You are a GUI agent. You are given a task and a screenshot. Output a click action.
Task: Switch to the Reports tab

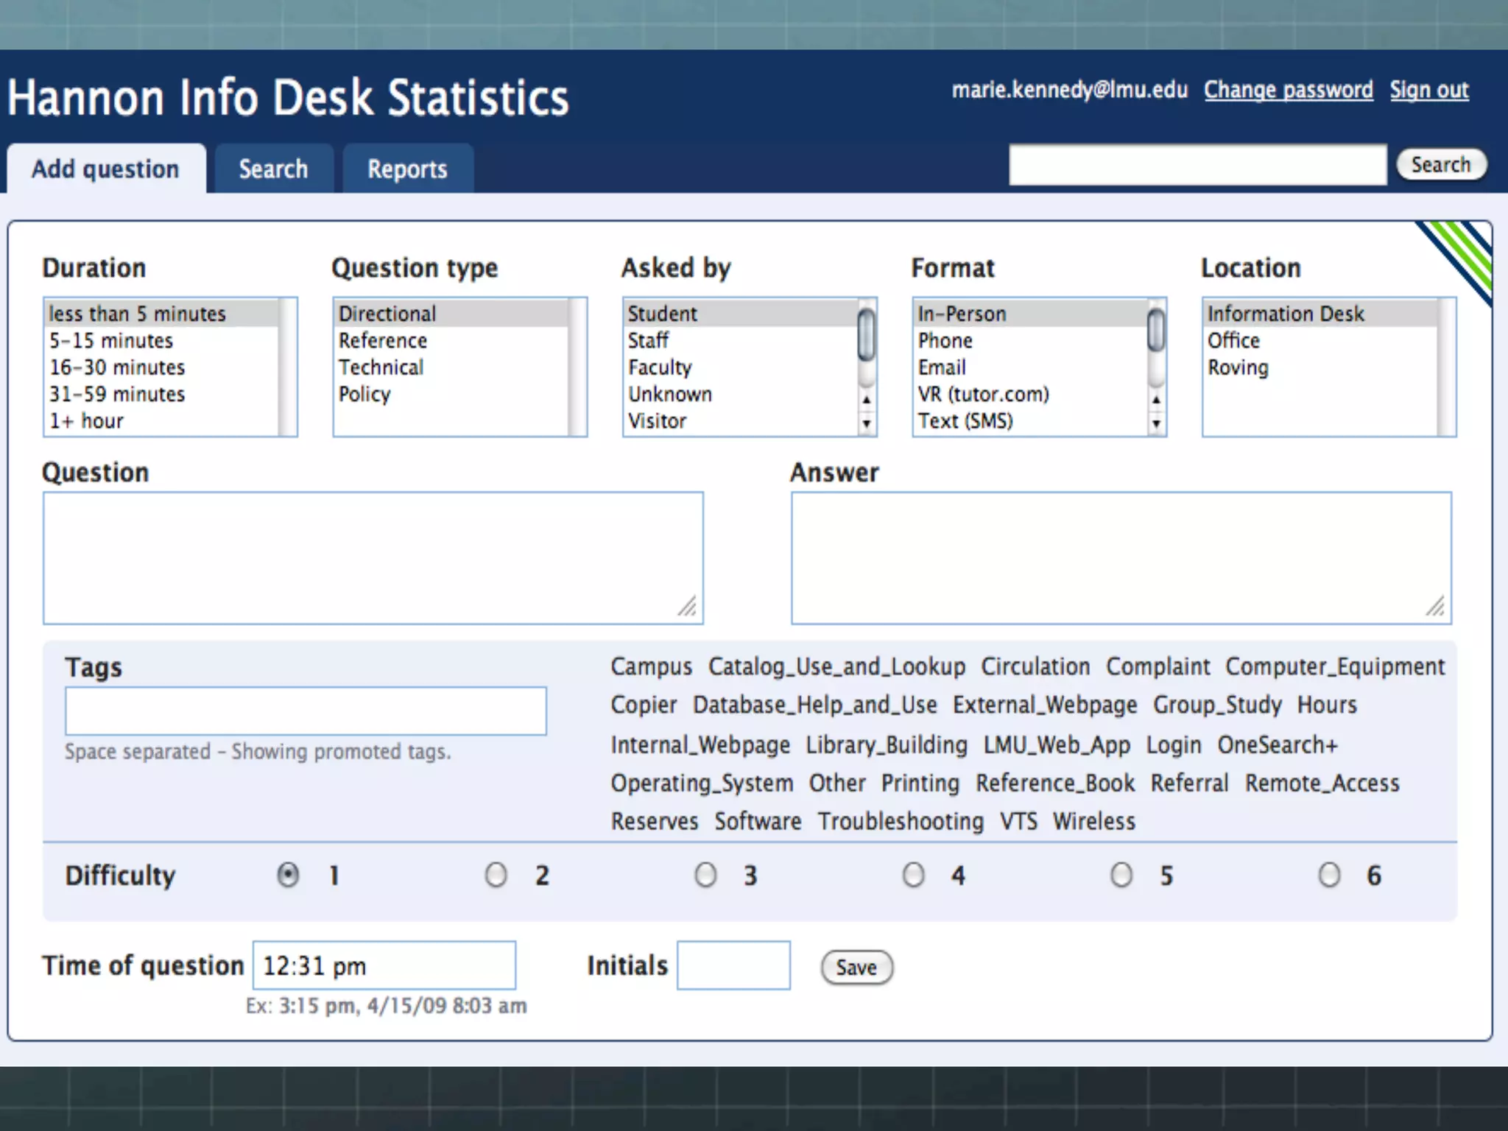point(407,169)
